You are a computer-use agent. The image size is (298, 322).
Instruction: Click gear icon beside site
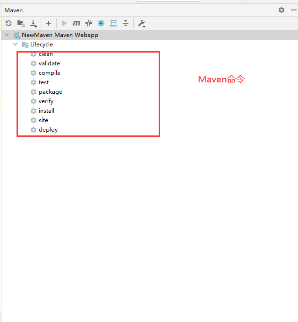point(34,120)
